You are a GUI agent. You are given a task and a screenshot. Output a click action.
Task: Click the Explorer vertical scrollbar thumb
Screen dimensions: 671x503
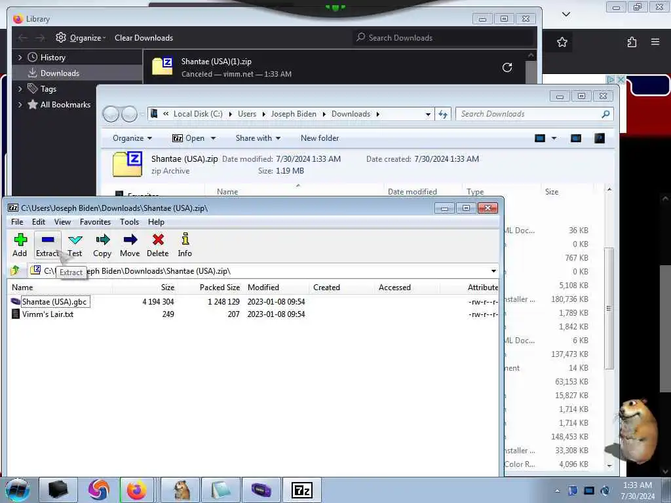(609, 308)
